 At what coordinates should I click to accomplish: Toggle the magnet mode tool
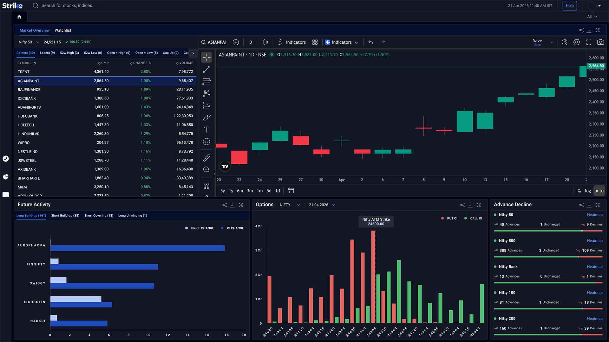click(206, 186)
